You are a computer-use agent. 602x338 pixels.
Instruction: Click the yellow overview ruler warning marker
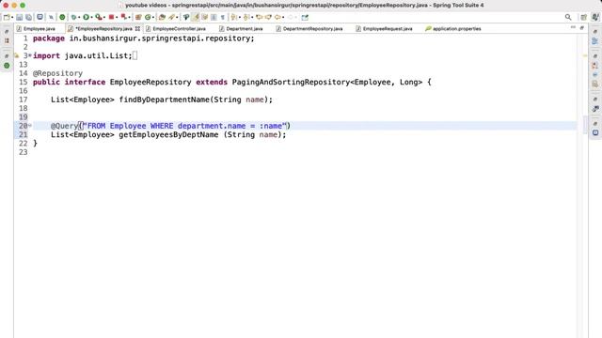[x=585, y=55]
